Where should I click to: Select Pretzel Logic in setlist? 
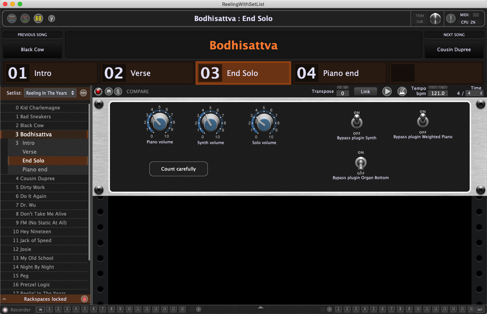(x=44, y=285)
